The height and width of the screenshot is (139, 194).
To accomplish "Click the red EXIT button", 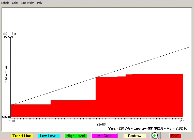I will pyautogui.click(x=175, y=136).
